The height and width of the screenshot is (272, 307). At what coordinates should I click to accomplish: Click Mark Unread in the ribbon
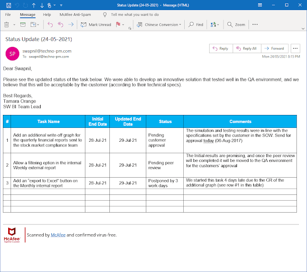tap(96, 24)
